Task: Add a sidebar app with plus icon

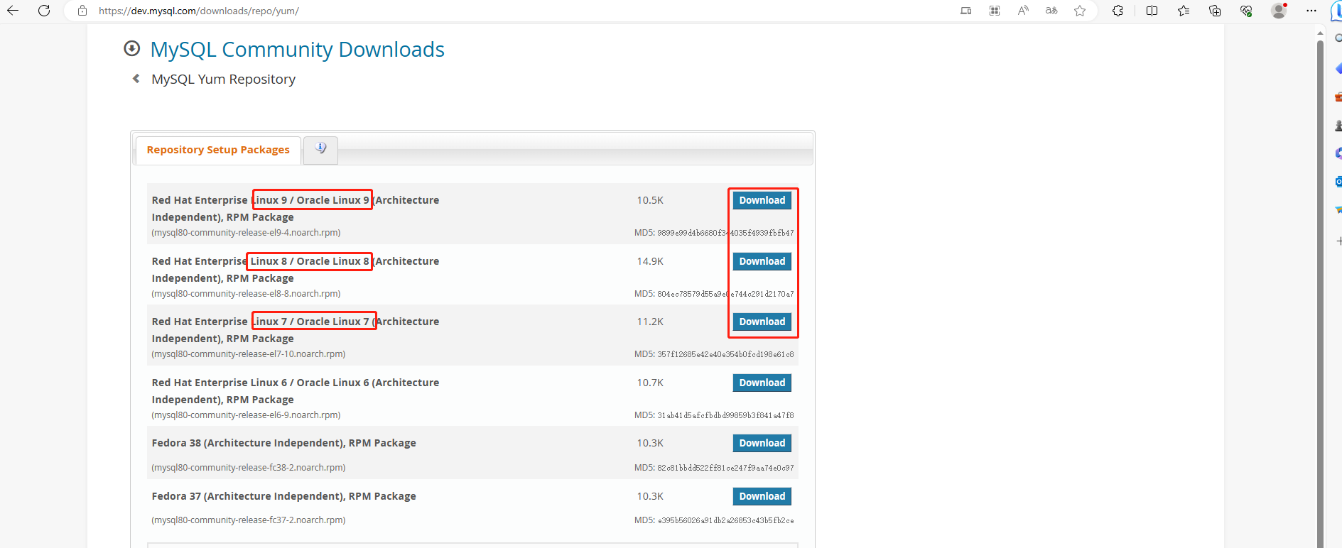Action: (1338, 241)
